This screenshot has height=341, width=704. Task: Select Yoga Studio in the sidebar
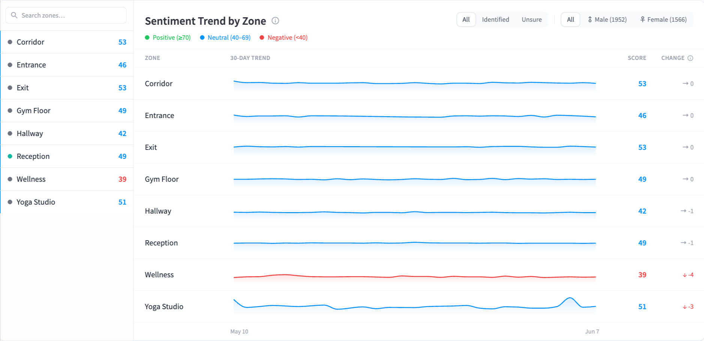coord(67,202)
